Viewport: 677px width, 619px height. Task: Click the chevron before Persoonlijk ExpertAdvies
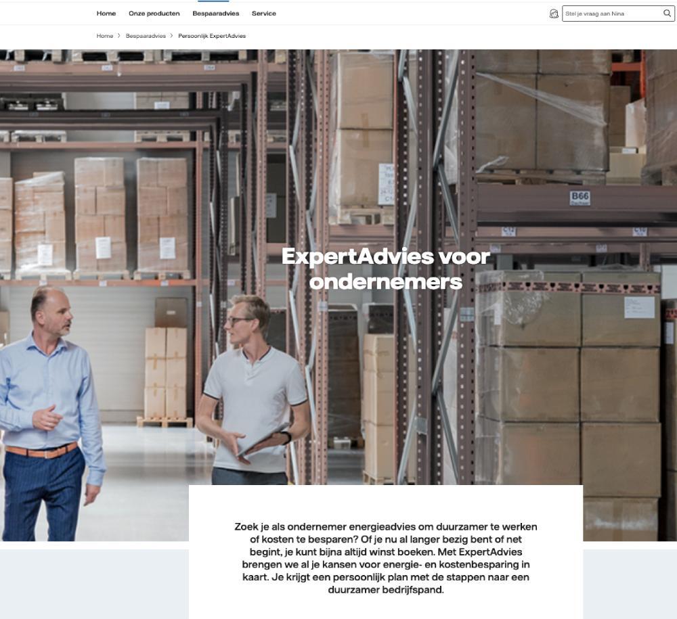coord(171,35)
